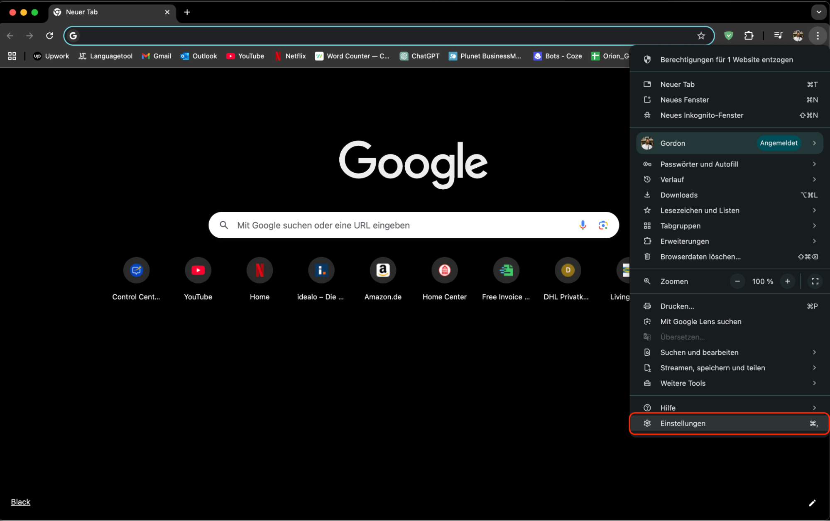Expand the Passwörter und Autofill submenu
The width and height of the screenshot is (830, 521).
[x=730, y=164]
